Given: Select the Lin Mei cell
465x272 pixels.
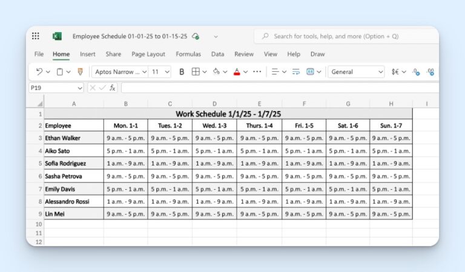Looking at the screenshot, I should coord(74,214).
